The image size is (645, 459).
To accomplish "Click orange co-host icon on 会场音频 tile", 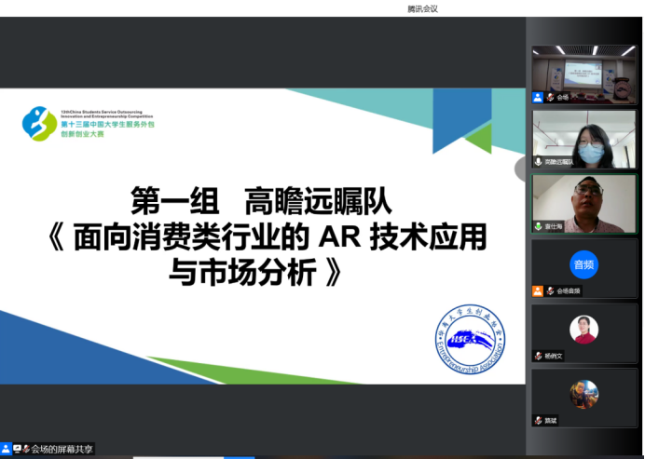I will [538, 290].
